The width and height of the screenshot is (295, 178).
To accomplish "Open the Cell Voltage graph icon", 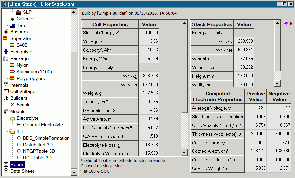I will (x=6, y=92).
